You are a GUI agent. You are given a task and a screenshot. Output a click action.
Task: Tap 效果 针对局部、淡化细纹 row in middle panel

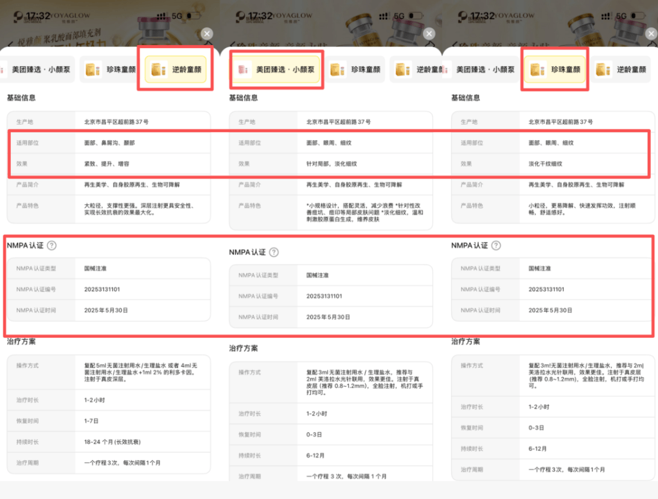(331, 164)
